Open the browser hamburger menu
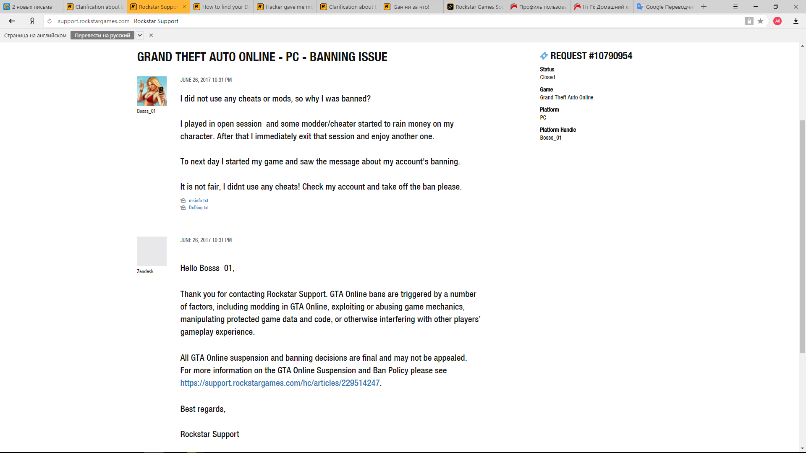 tap(735, 7)
